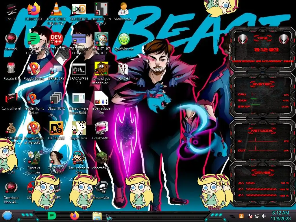Click the DRIVES header in the widget

pyautogui.click(x=262, y=173)
